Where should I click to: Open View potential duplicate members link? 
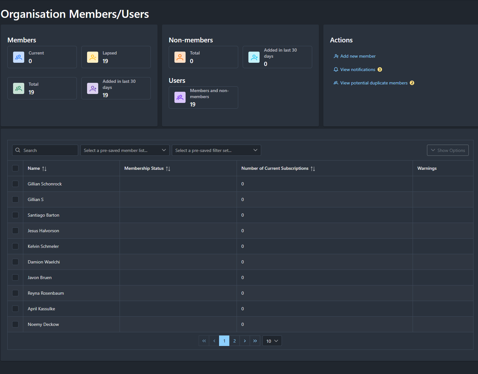[x=374, y=83]
